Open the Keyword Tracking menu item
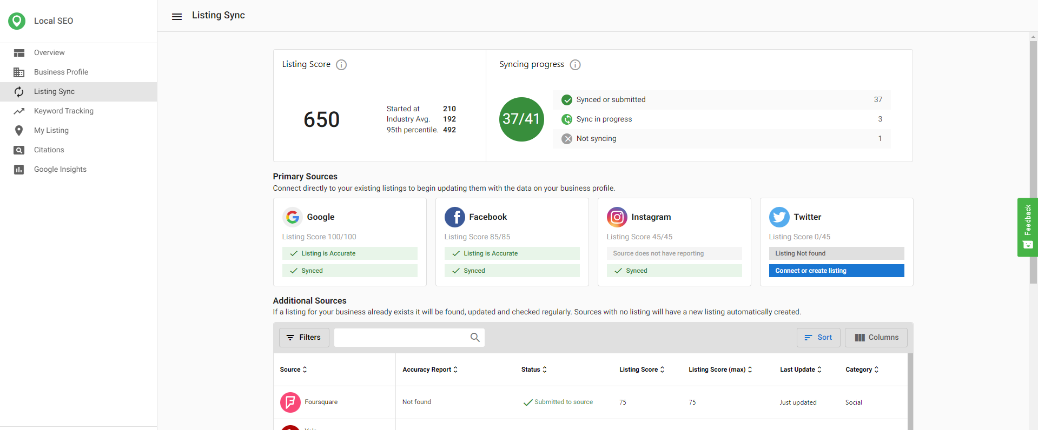The height and width of the screenshot is (430, 1038). tap(78, 111)
